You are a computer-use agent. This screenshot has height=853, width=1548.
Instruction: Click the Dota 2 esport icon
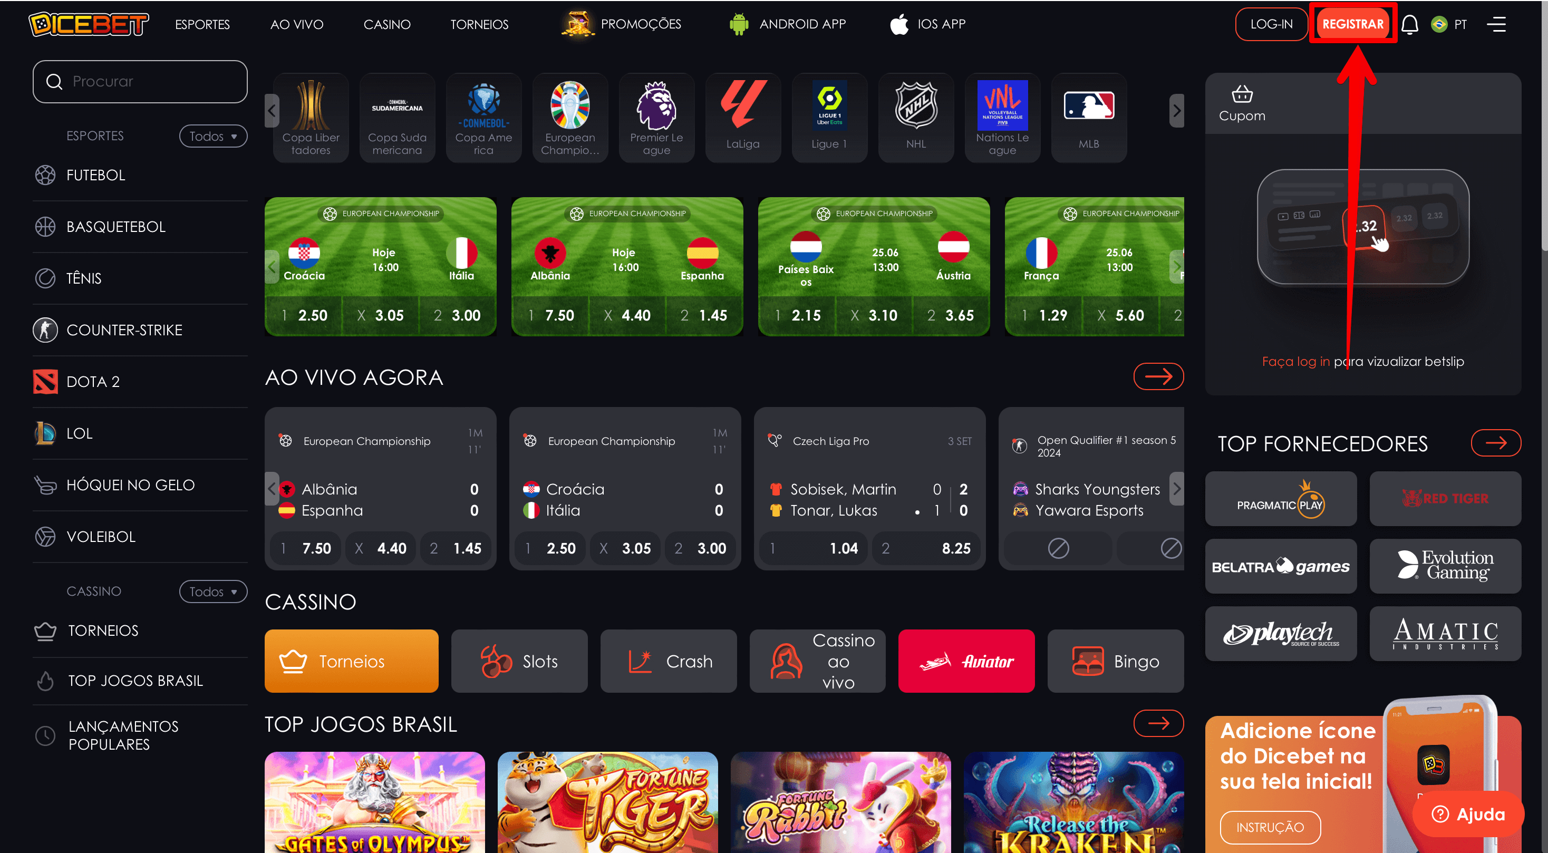pyautogui.click(x=44, y=380)
